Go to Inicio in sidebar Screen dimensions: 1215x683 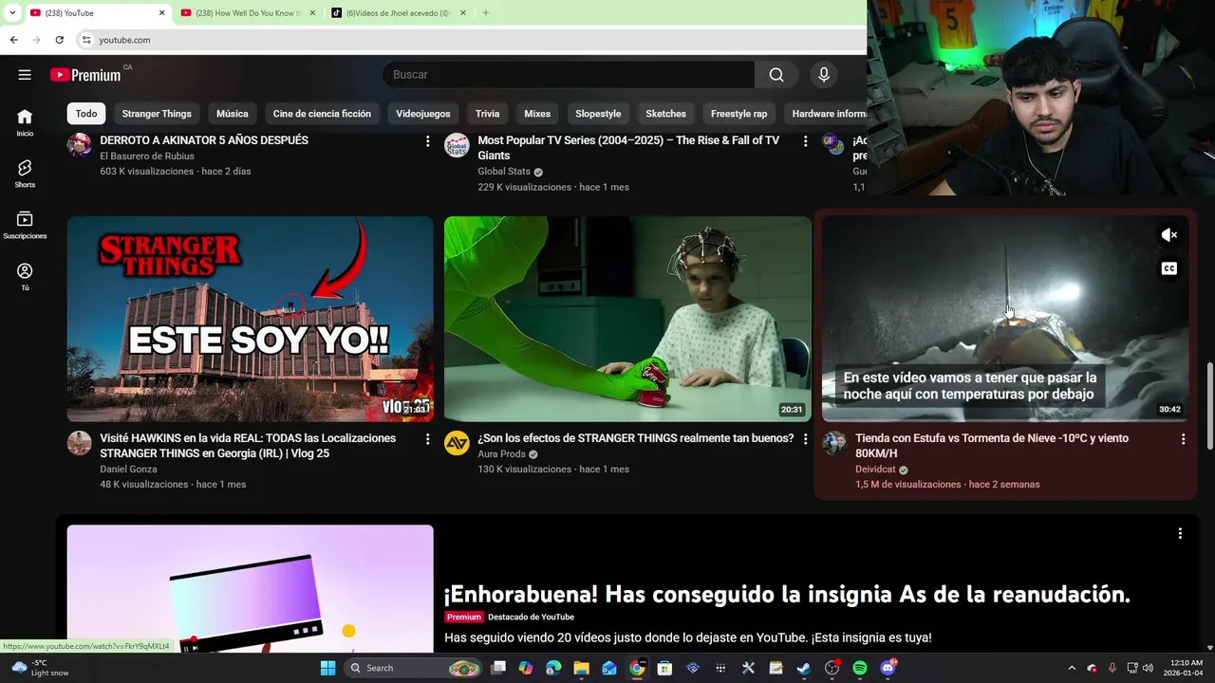coord(25,121)
